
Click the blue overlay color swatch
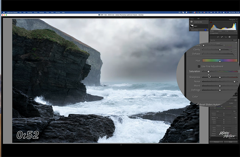click(206, 30)
